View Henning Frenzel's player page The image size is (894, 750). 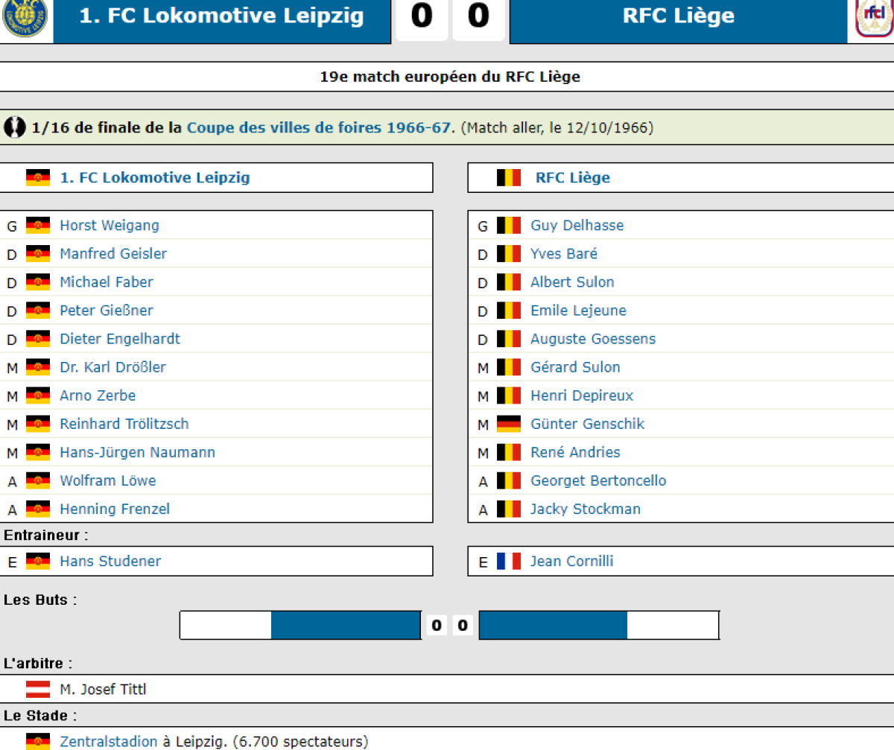coord(115,509)
